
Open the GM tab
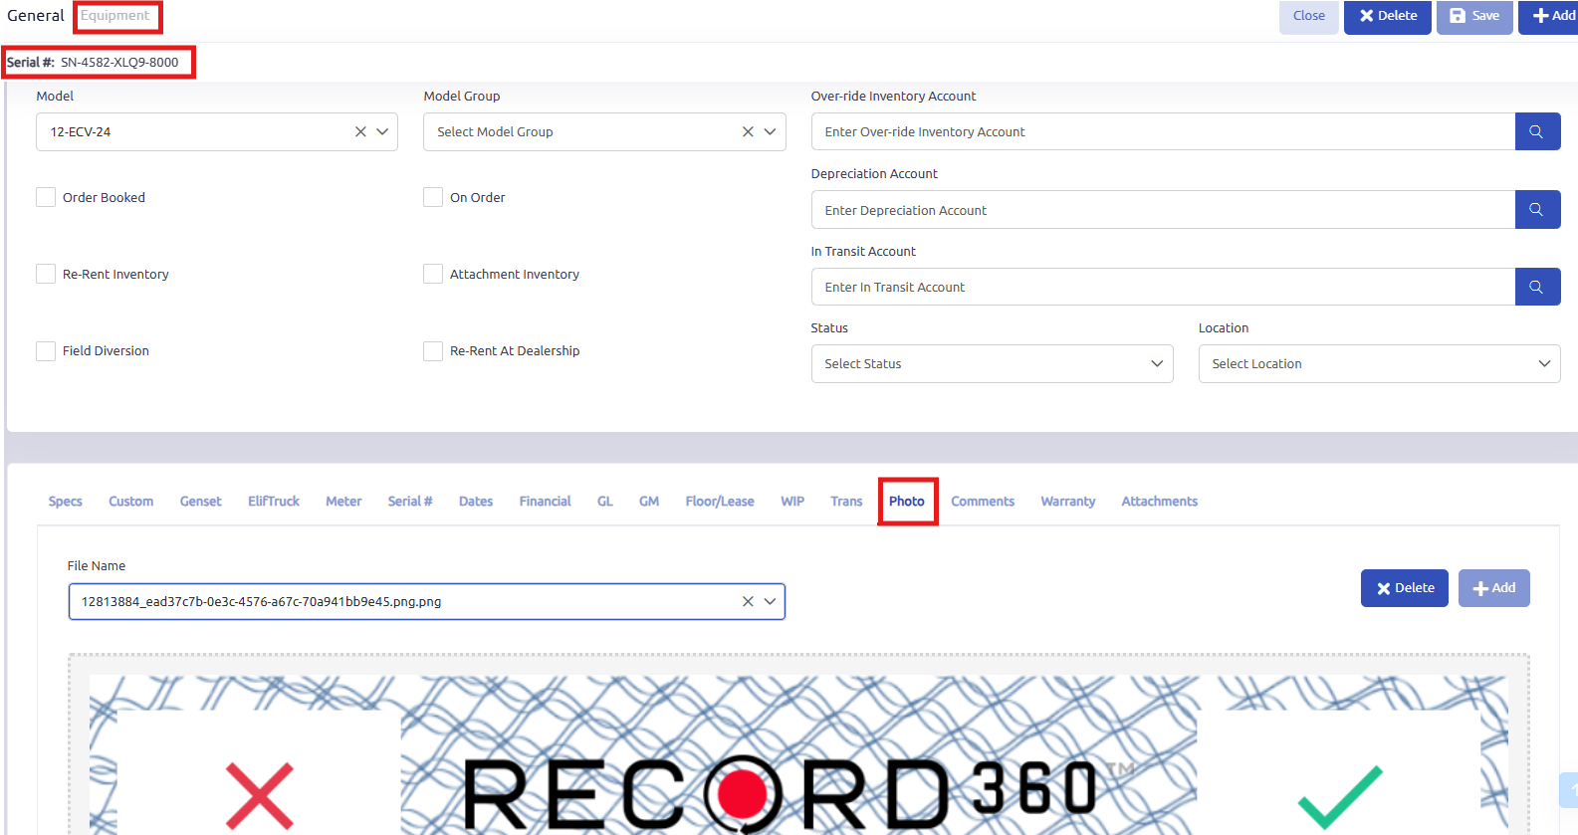(649, 502)
